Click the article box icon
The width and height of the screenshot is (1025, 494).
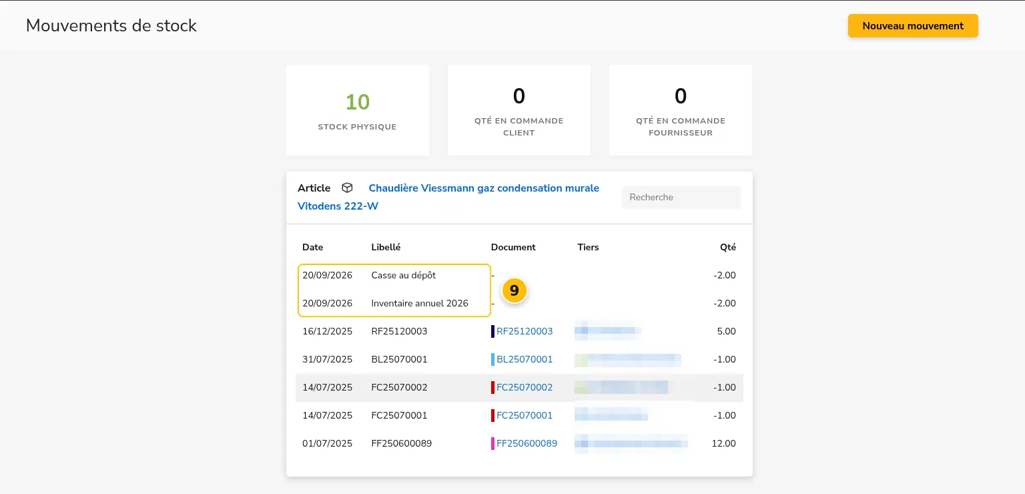click(347, 188)
